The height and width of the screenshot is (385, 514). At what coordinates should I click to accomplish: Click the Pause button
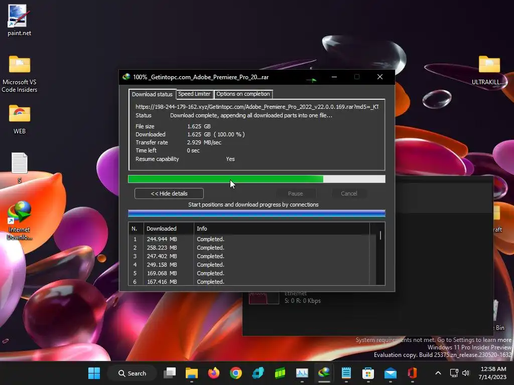[x=295, y=194]
